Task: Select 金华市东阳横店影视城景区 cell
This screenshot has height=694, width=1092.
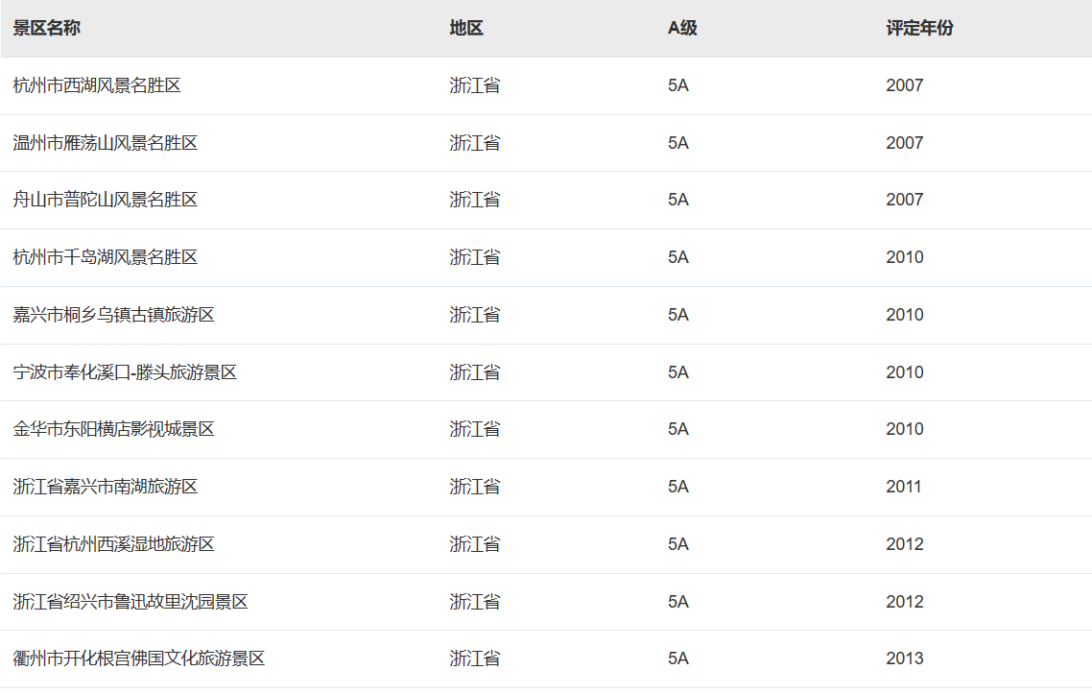Action: pyautogui.click(x=113, y=429)
